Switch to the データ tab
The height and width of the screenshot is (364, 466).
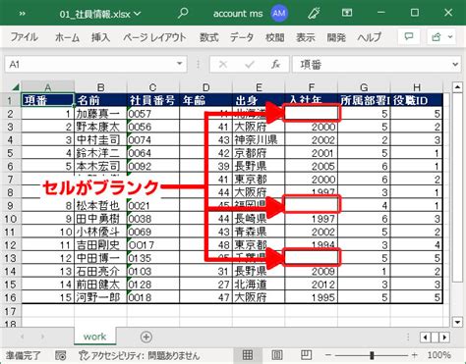[242, 37]
